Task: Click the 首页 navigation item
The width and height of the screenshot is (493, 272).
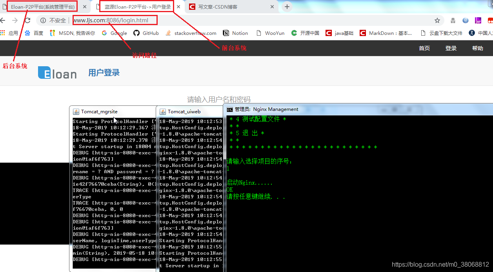Action: click(424, 48)
